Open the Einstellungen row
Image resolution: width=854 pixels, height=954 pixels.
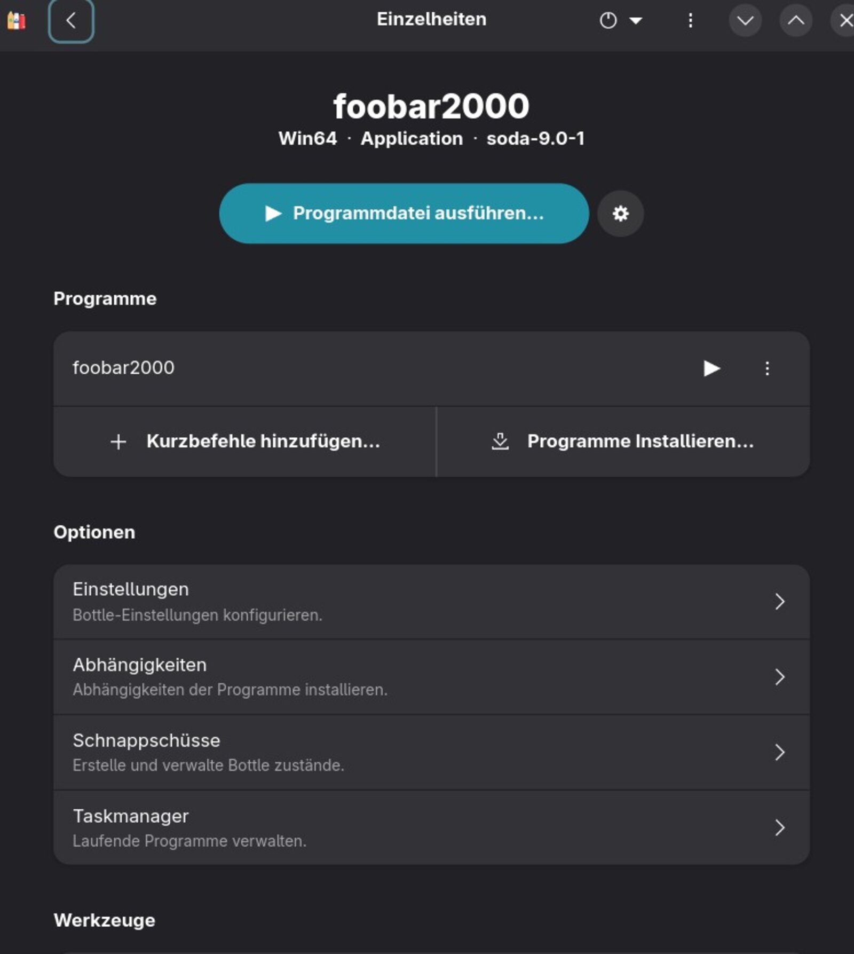pyautogui.click(x=431, y=602)
